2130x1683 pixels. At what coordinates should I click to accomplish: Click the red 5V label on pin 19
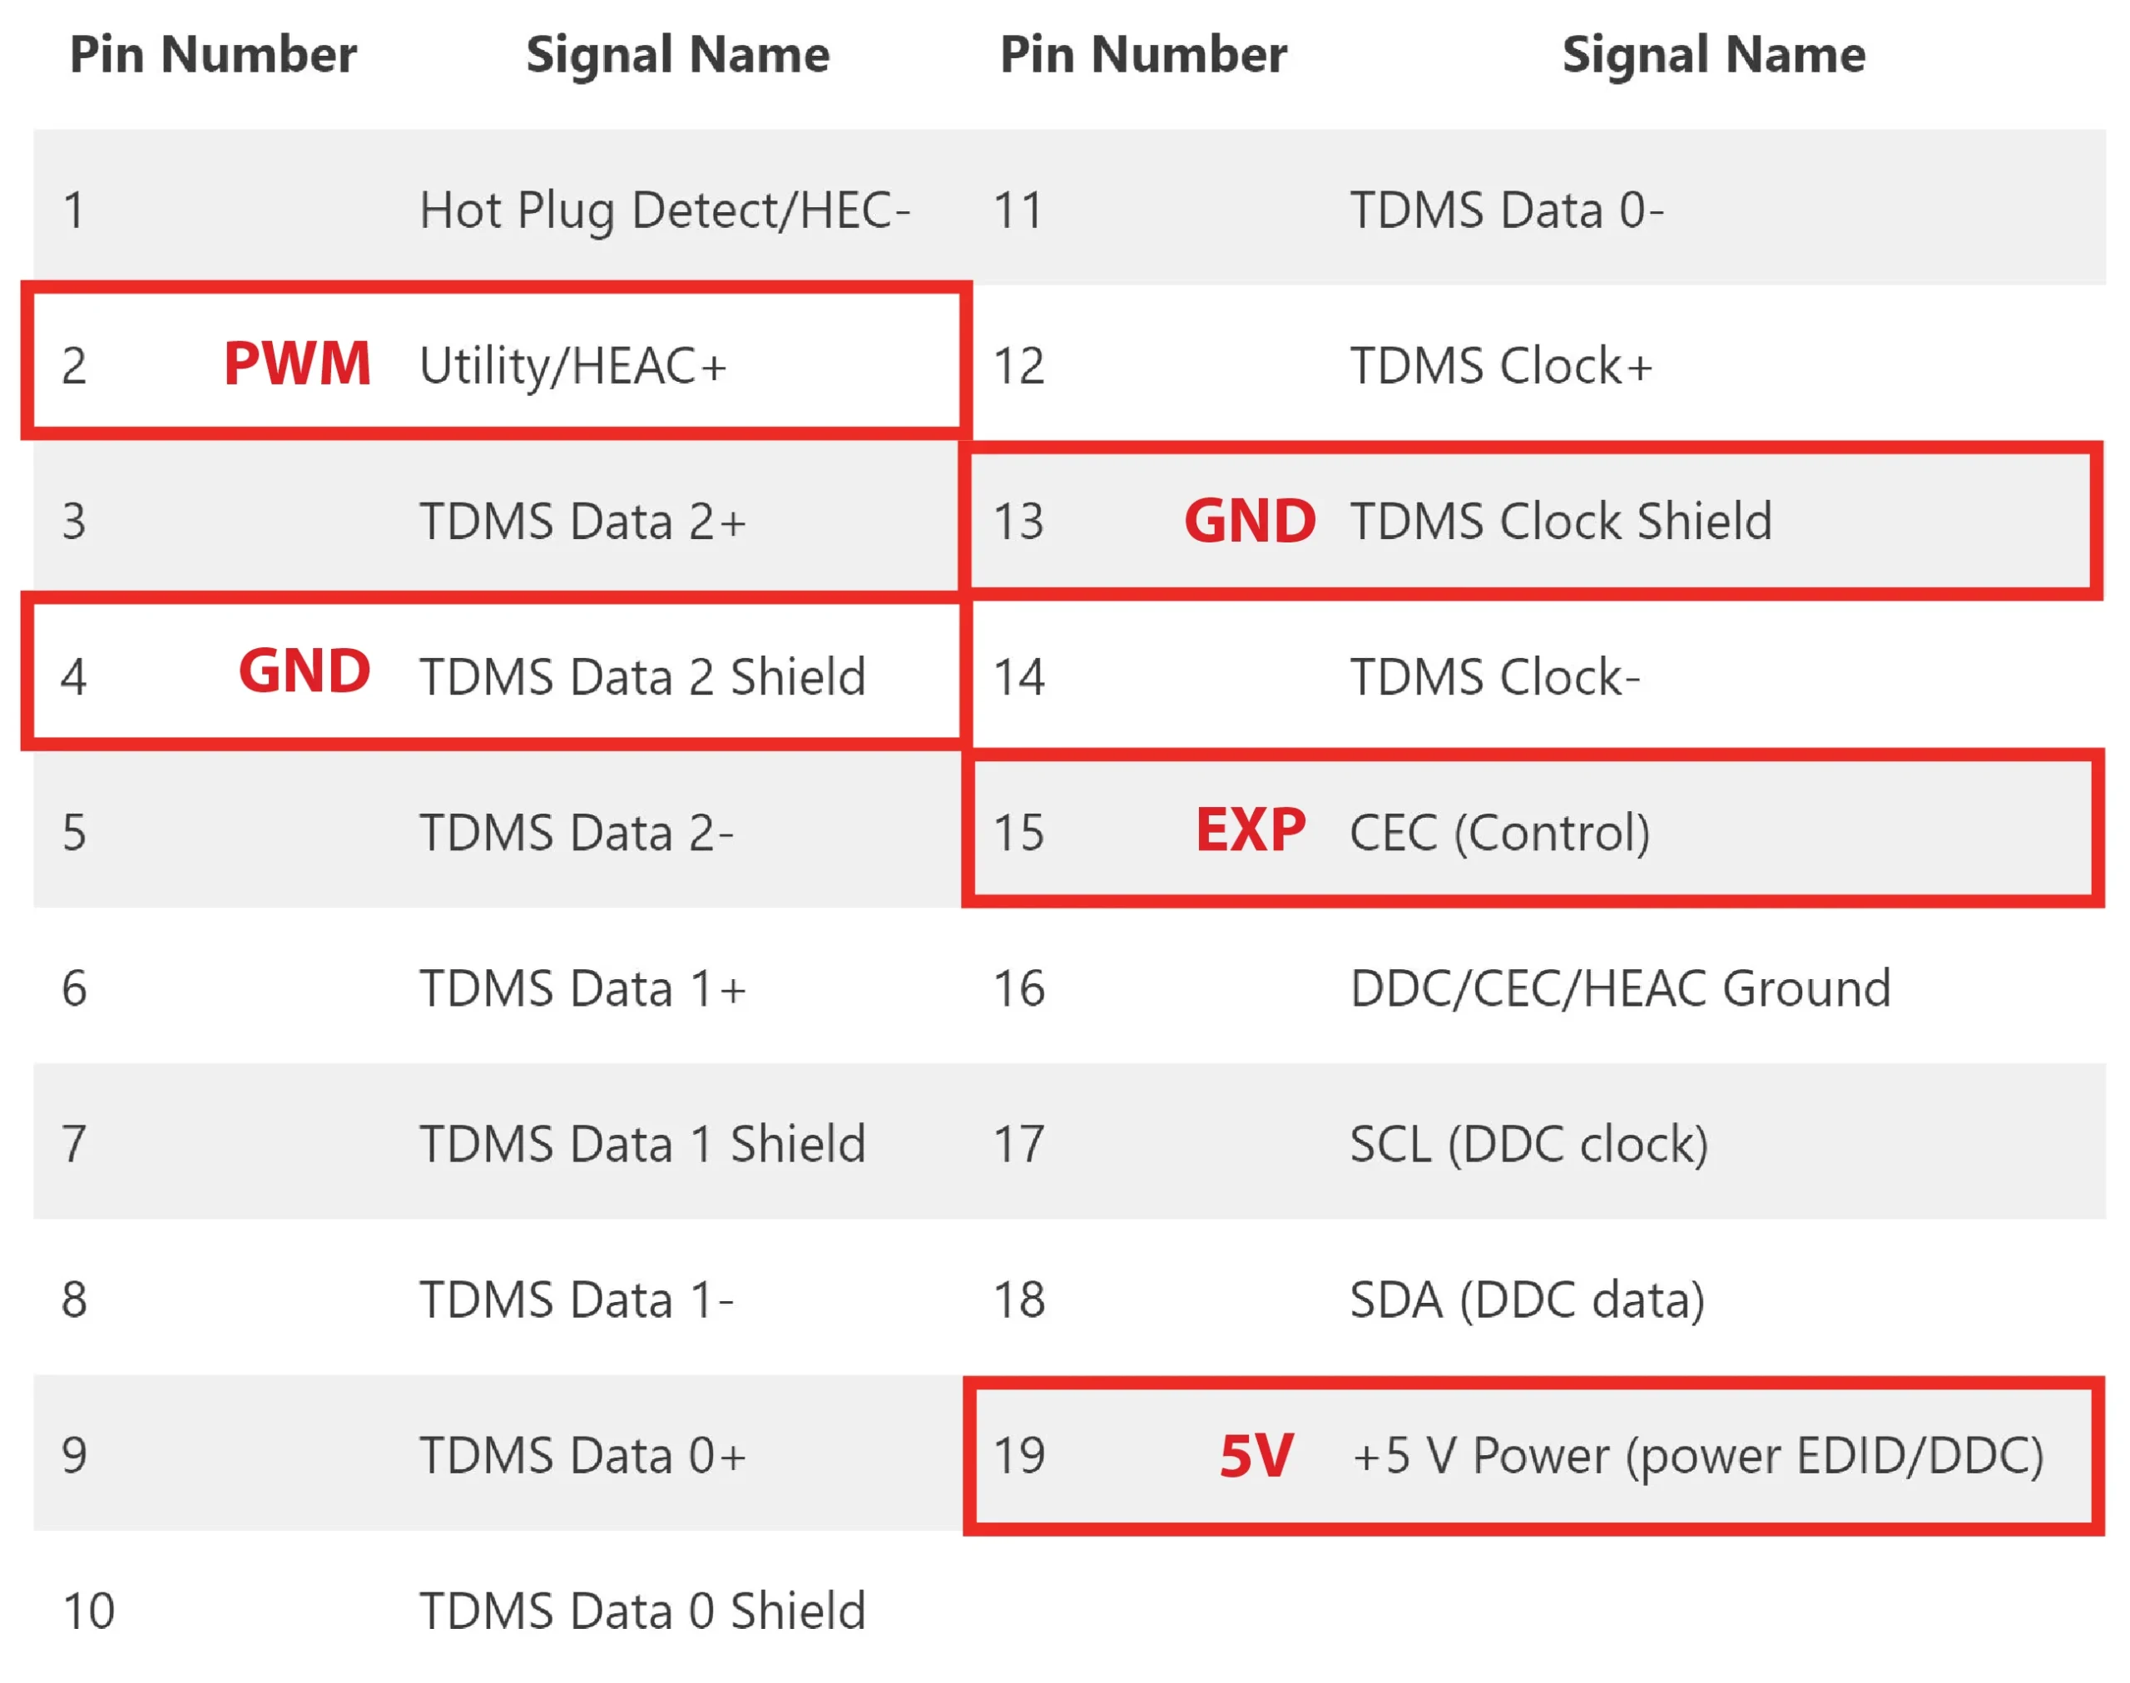(1256, 1455)
